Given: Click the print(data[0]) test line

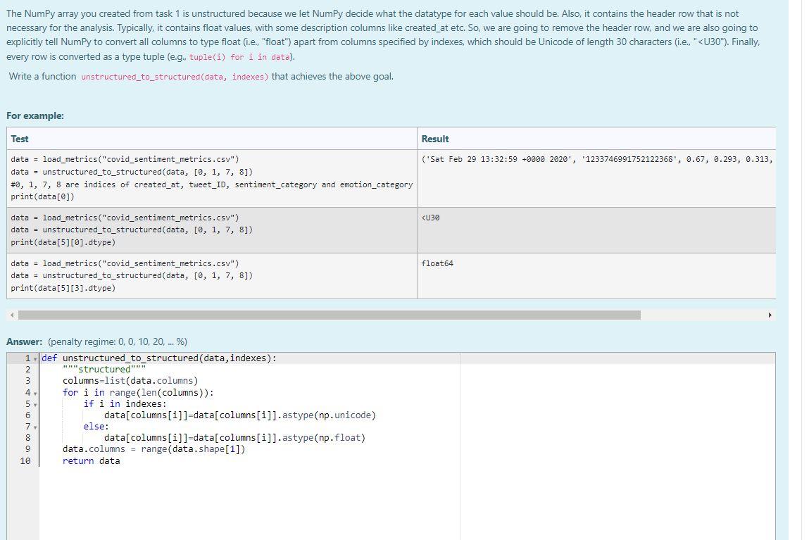Looking at the screenshot, I should (x=42, y=196).
